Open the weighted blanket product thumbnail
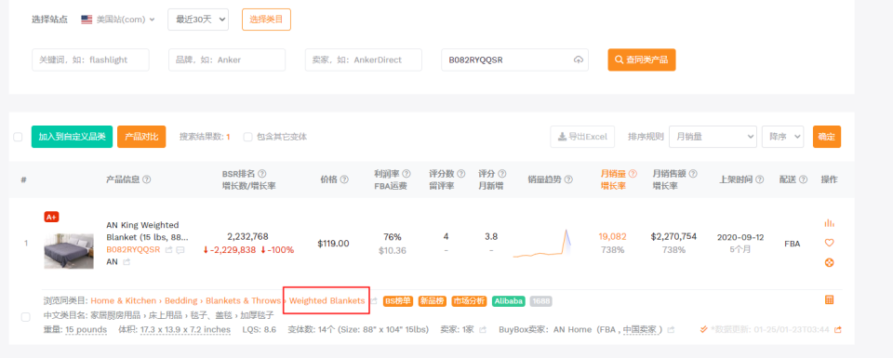Image resolution: width=893 pixels, height=358 pixels. 69,251
